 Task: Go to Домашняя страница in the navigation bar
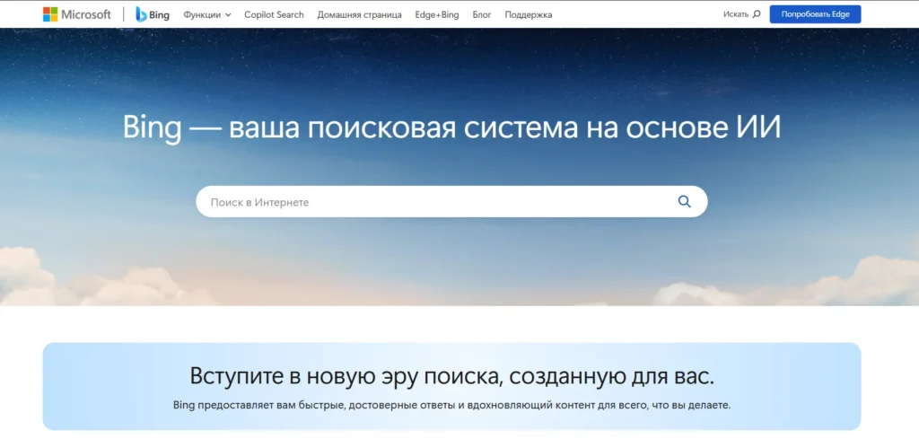[x=359, y=14]
